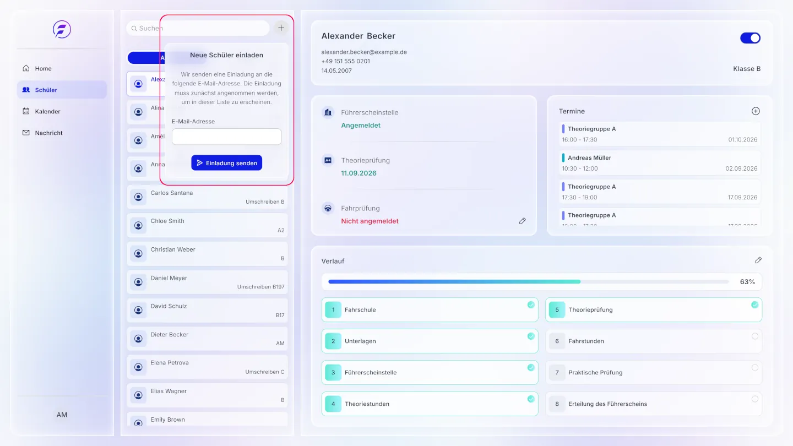Check off Erteilung des Führerscheins step
The height and width of the screenshot is (446, 793).
(x=755, y=399)
